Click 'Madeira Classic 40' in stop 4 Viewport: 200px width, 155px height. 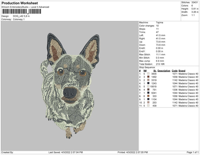pyautogui.click(x=188, y=83)
